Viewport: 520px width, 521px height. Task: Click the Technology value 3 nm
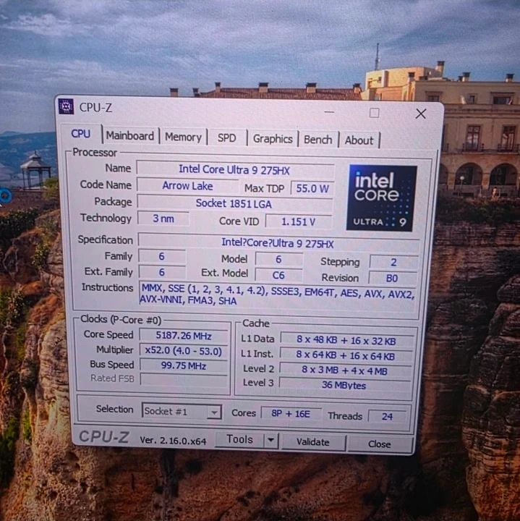pos(163,219)
